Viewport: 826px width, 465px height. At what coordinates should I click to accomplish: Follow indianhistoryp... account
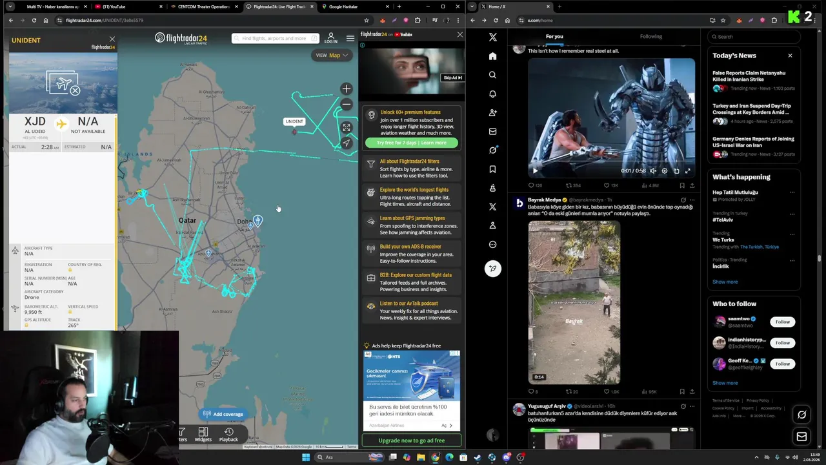click(x=783, y=342)
